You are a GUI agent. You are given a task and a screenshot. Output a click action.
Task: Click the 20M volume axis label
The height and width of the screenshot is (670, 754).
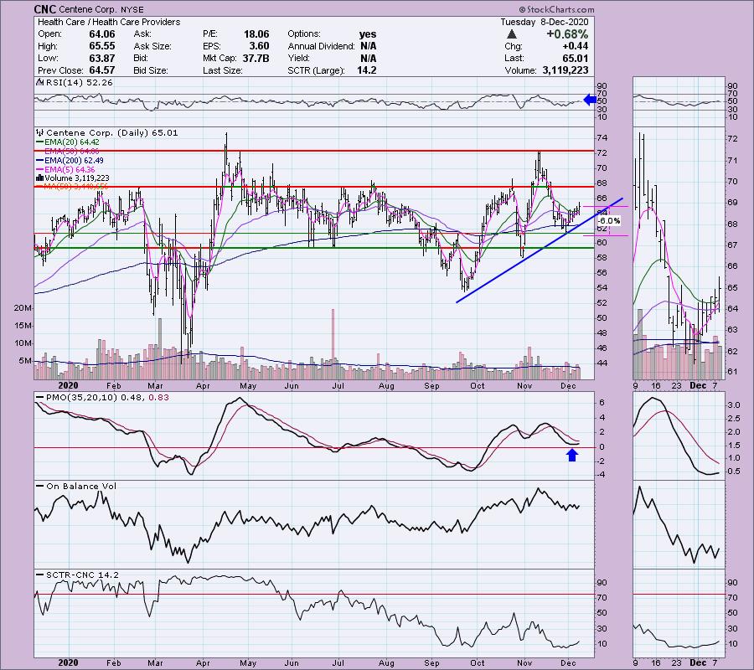(23, 307)
